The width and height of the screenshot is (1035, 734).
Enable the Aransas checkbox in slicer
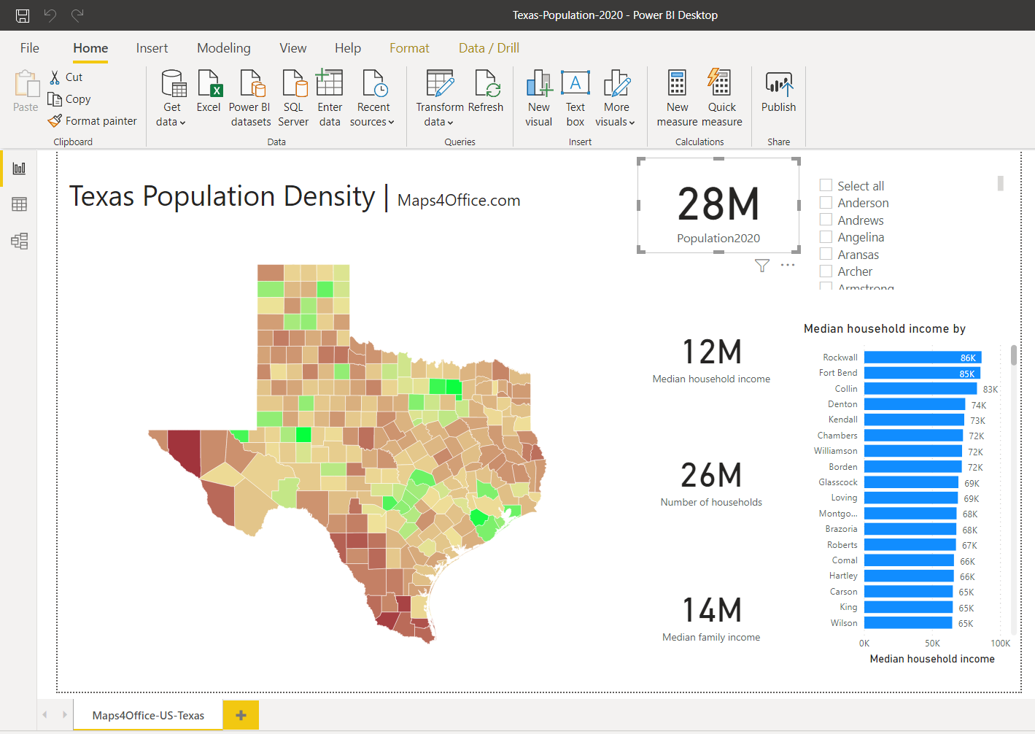[826, 254]
